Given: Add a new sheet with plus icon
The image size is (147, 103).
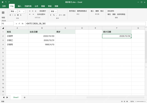Looking at the screenshot, I should 25,98.
